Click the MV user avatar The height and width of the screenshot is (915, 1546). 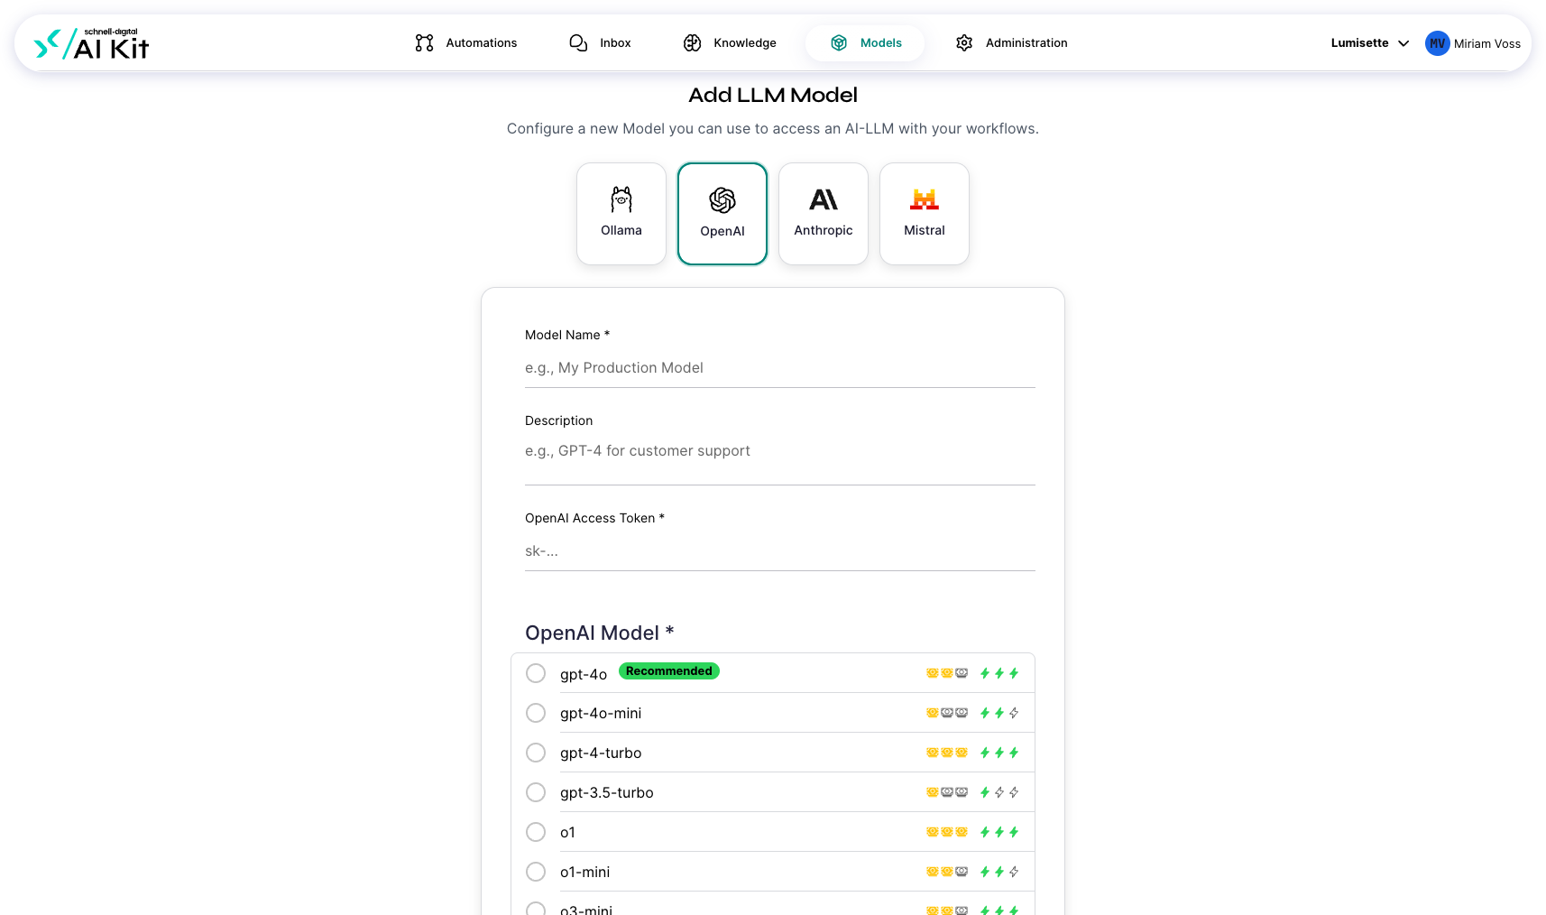pyautogui.click(x=1437, y=43)
